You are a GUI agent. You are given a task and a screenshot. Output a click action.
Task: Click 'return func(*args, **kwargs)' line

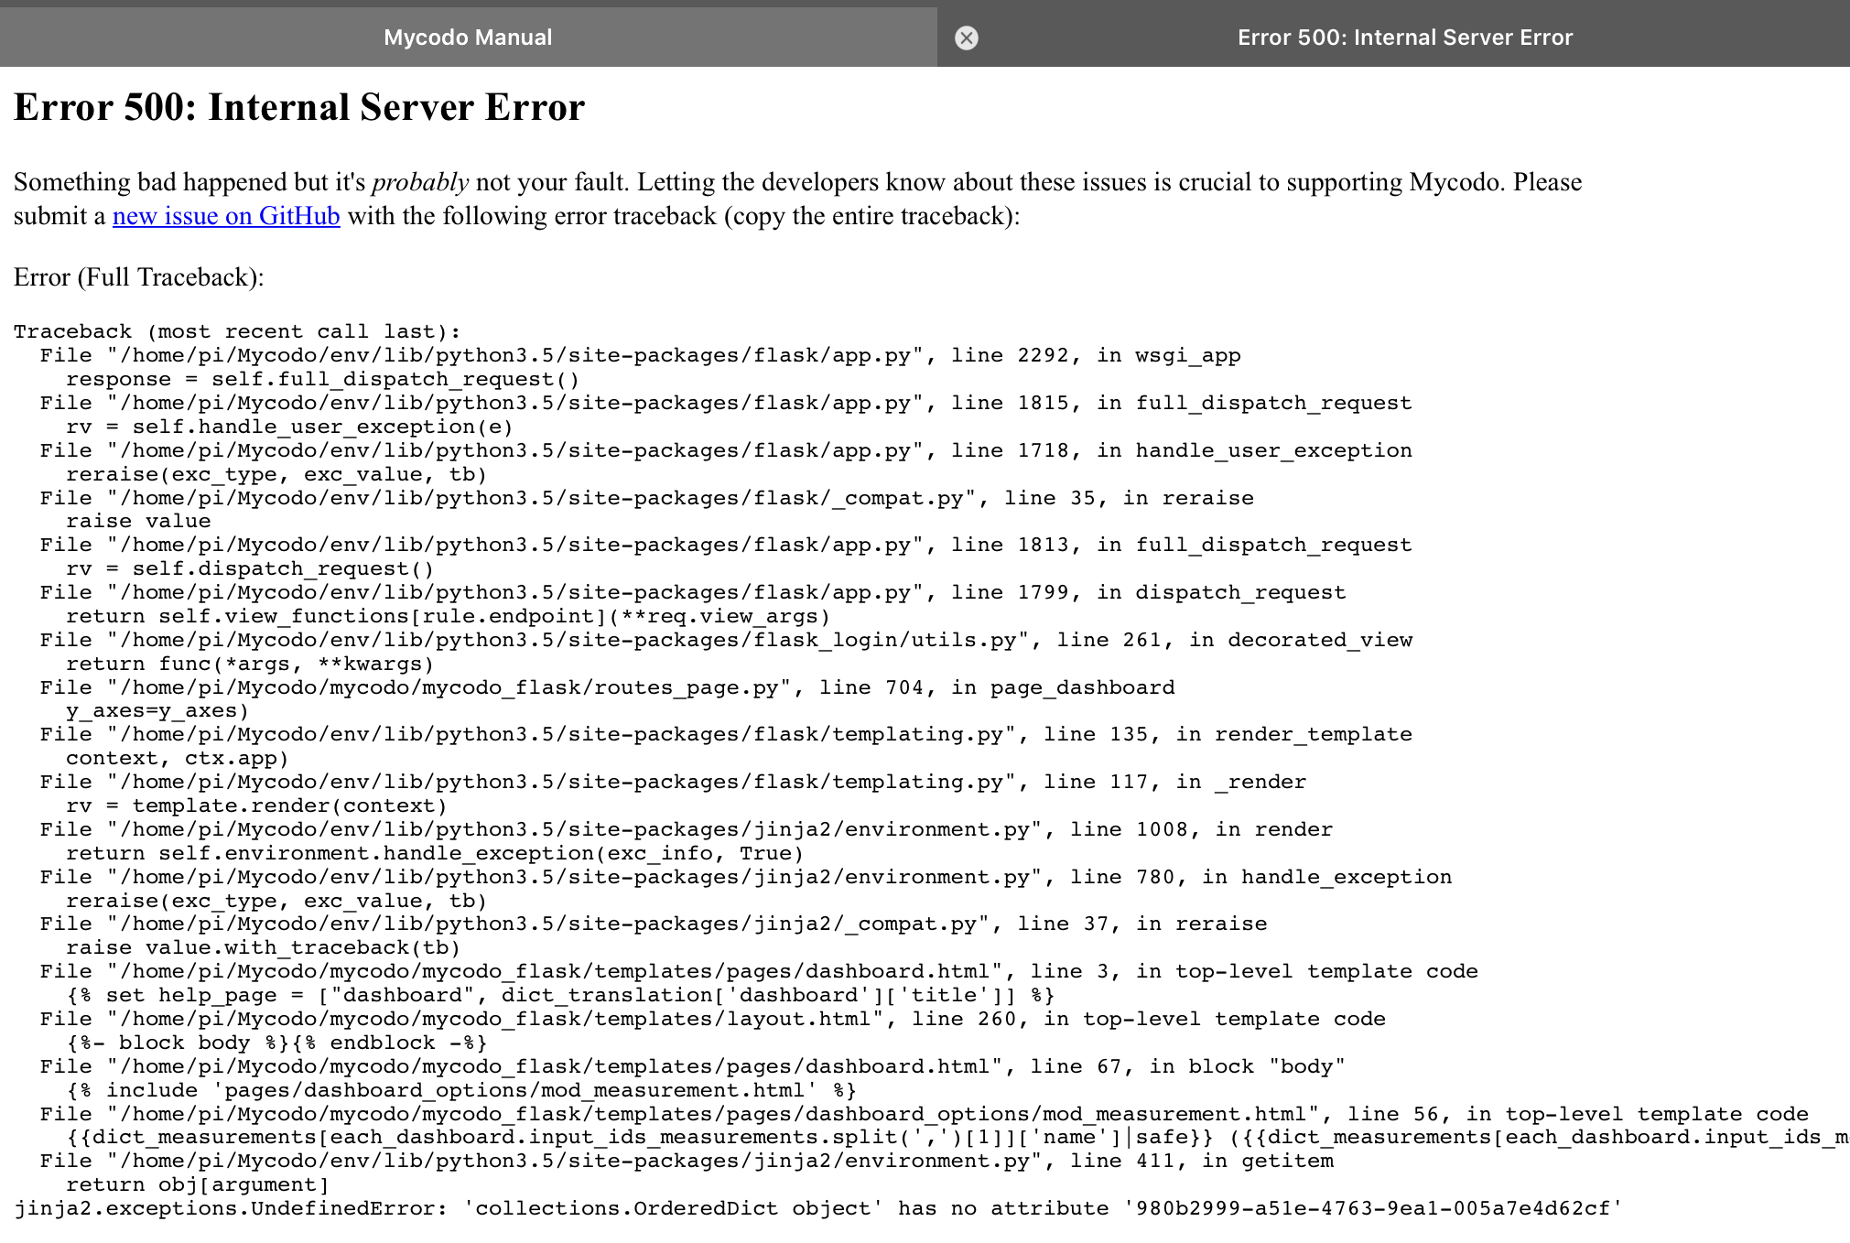250,664
